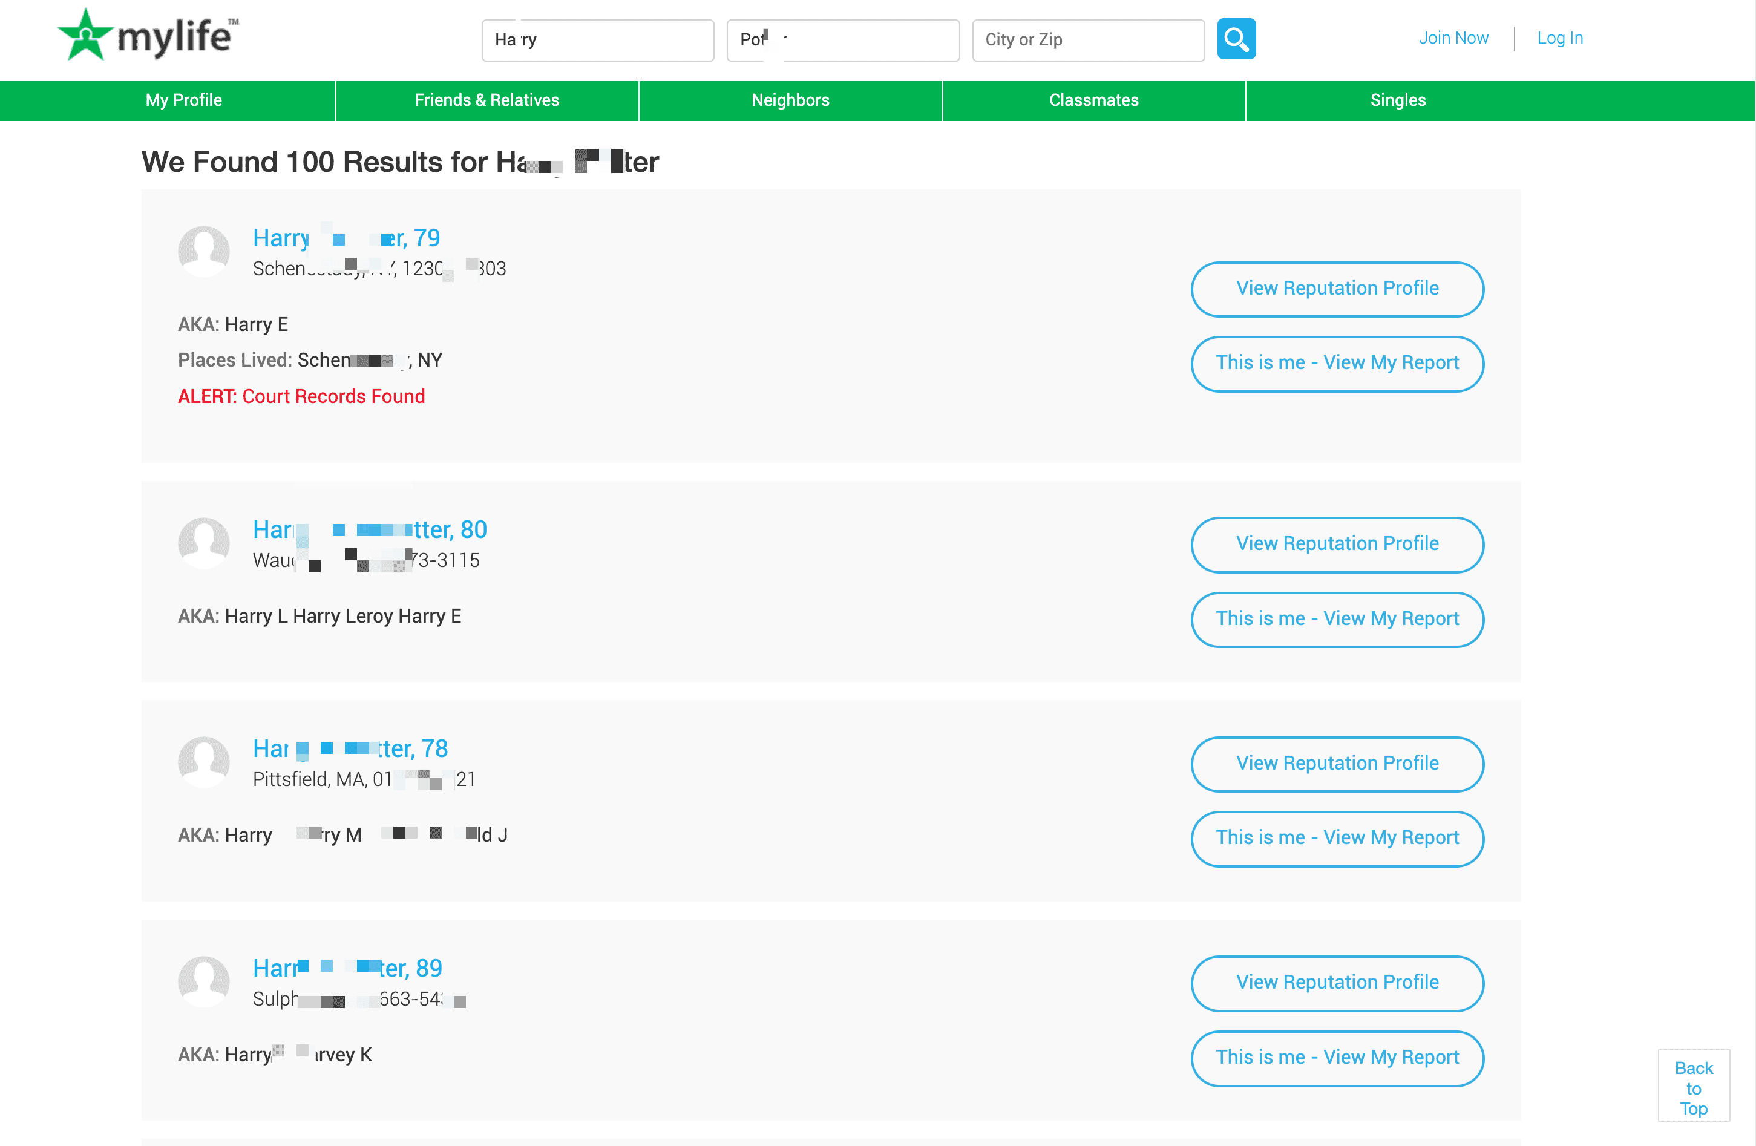Open the name link of 80-year-old result
The image size is (1756, 1146).
370,530
